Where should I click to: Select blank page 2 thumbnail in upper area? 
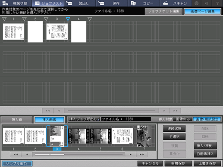35,32
